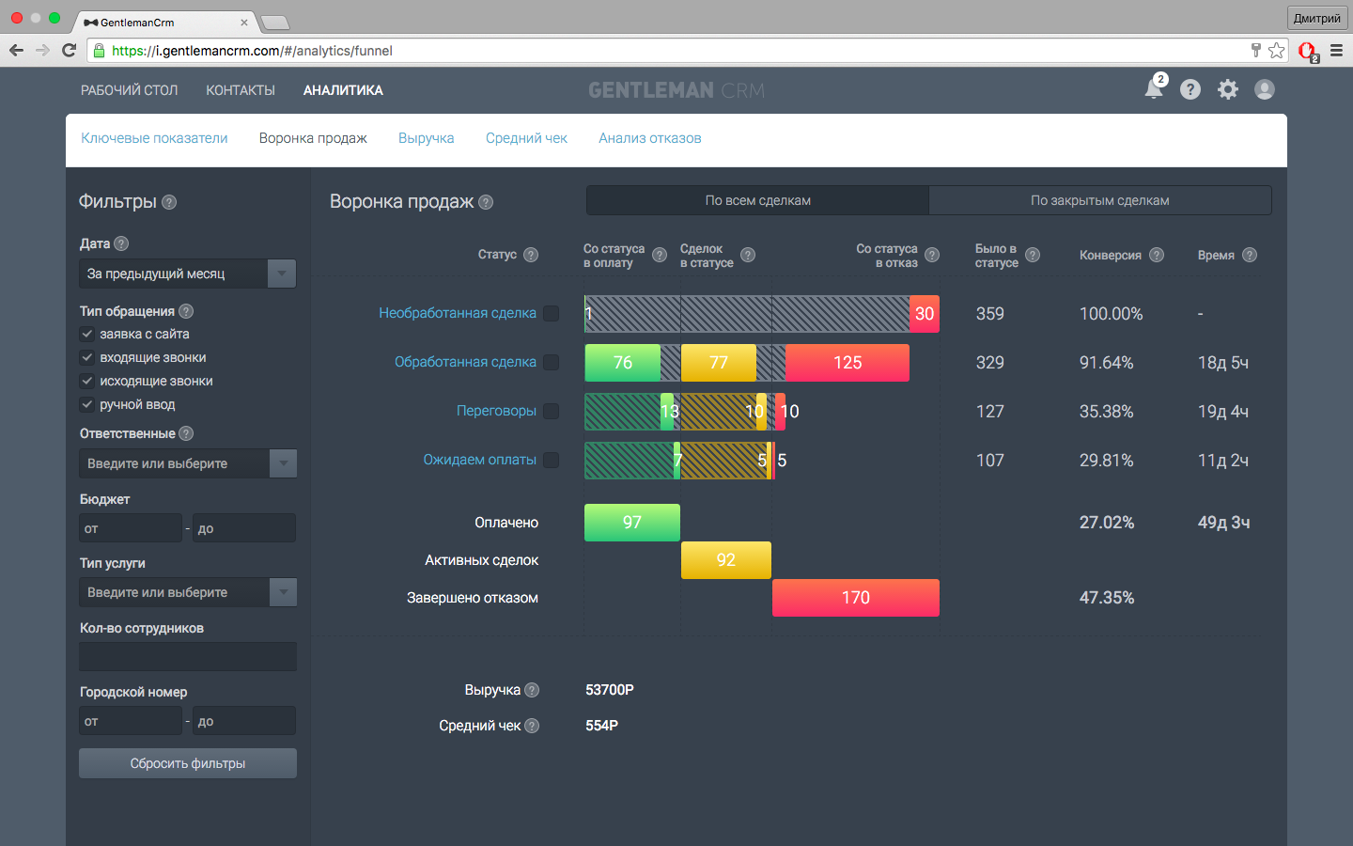The width and height of the screenshot is (1353, 846).
Task: Click the help question mark in header
Action: (1190, 89)
